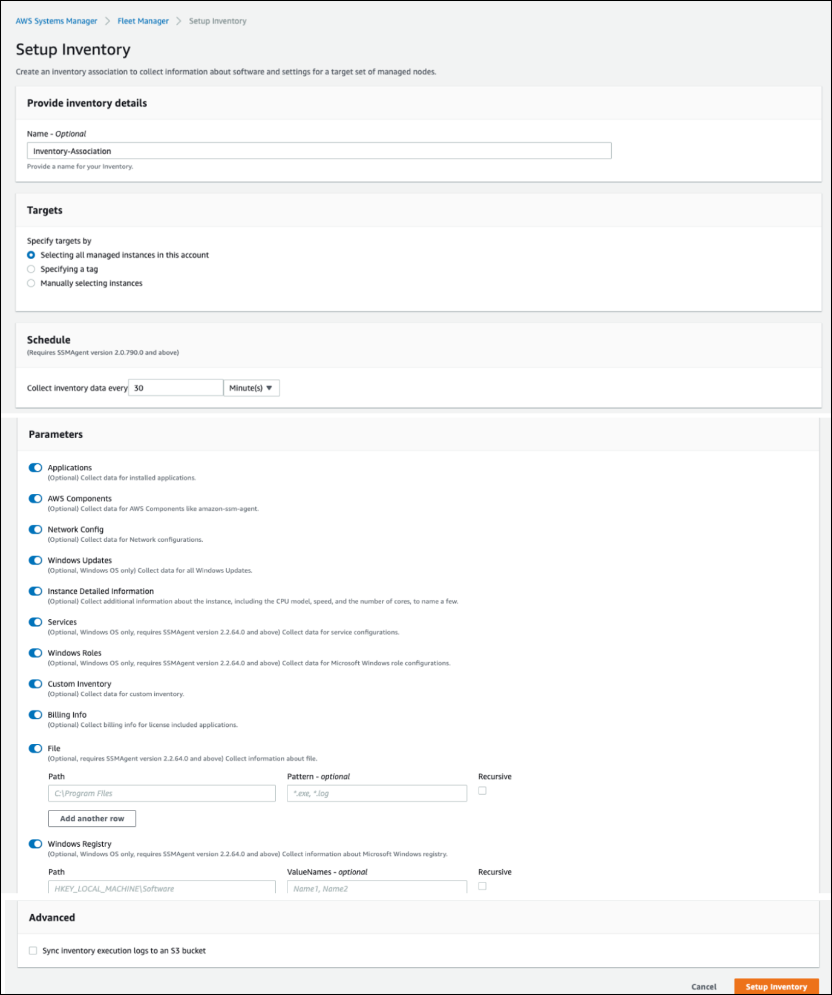This screenshot has width=832, height=995.
Task: Go to the Fleet Manager breadcrumb
Action: click(143, 21)
